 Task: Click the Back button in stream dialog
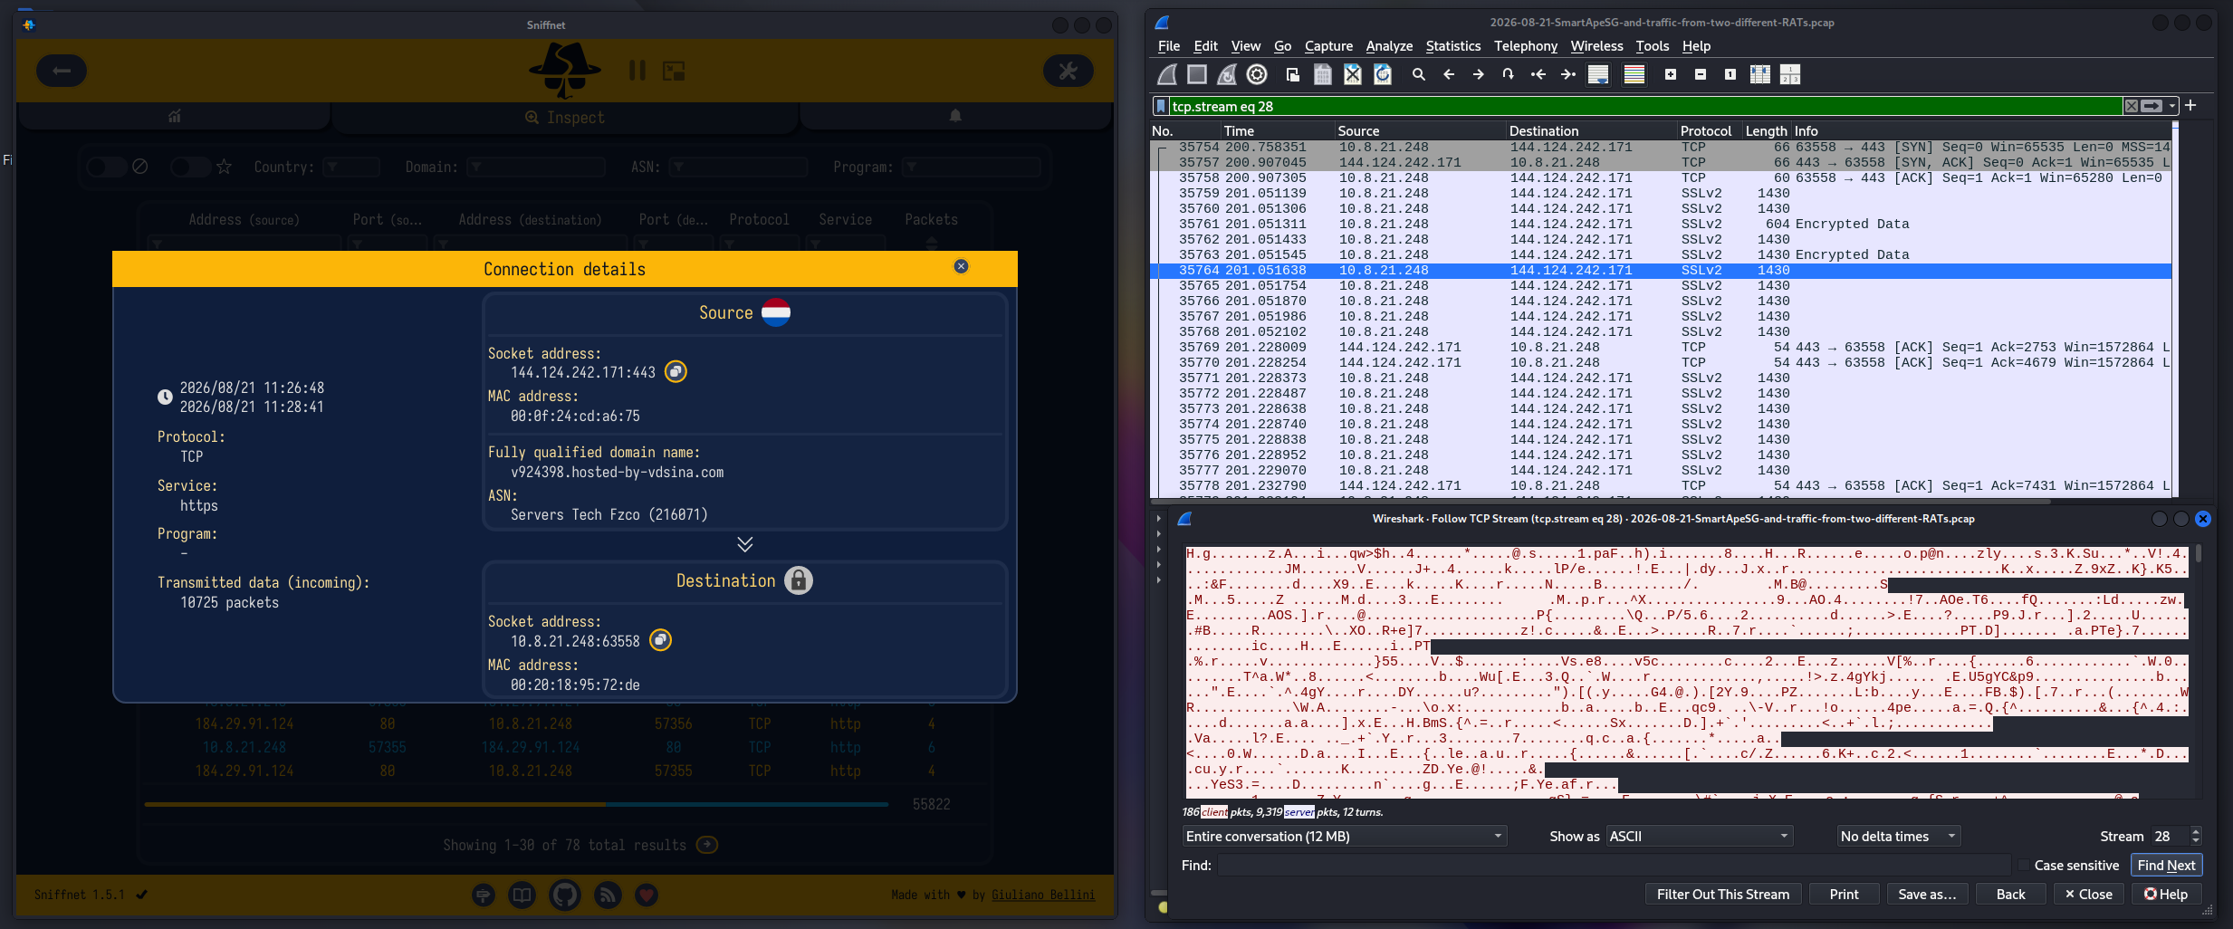coord(2010,895)
